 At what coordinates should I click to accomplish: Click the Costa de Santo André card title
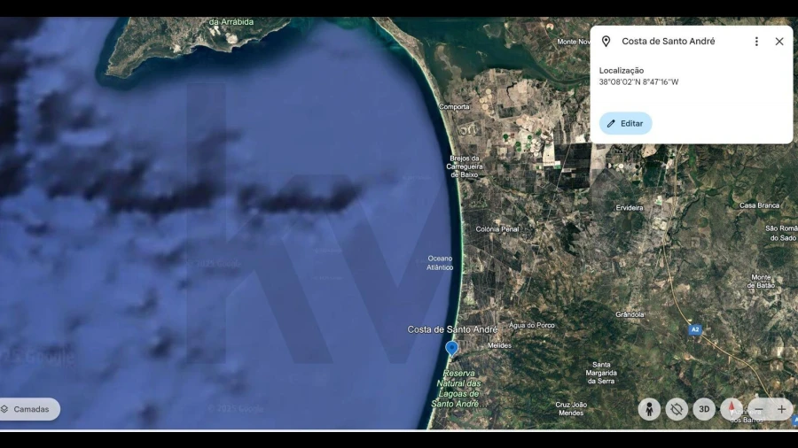point(668,42)
